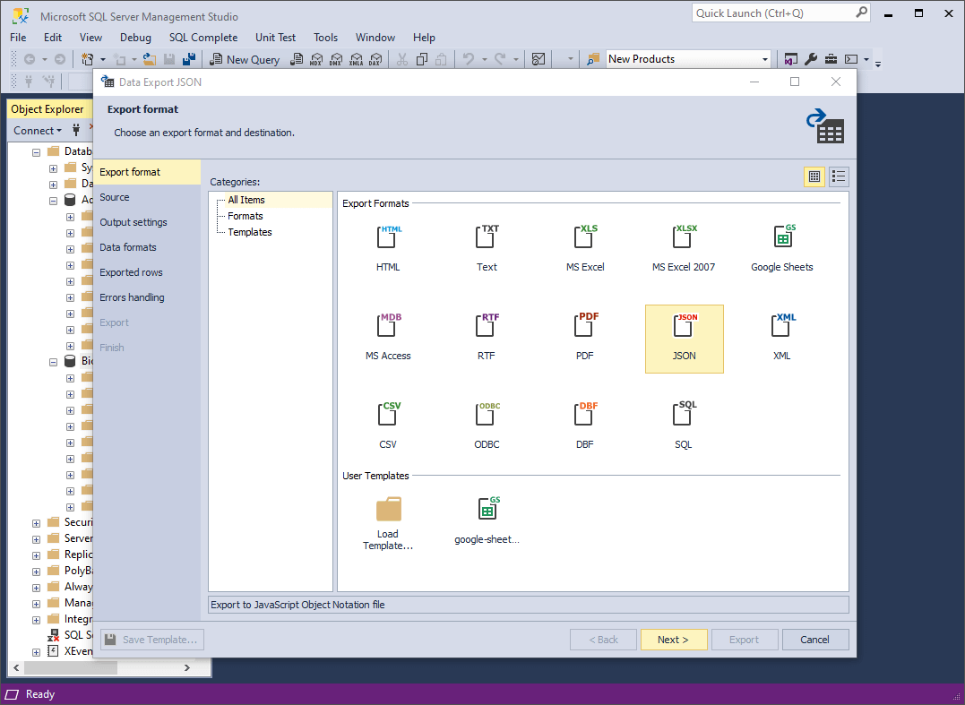This screenshot has width=965, height=705.
Task: Open a new MDX query from the toolbar
Action: 315,59
